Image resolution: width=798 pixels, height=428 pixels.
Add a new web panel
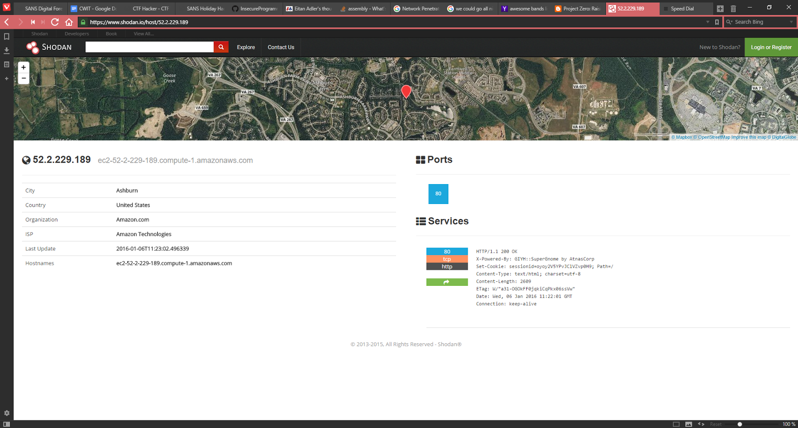6,78
